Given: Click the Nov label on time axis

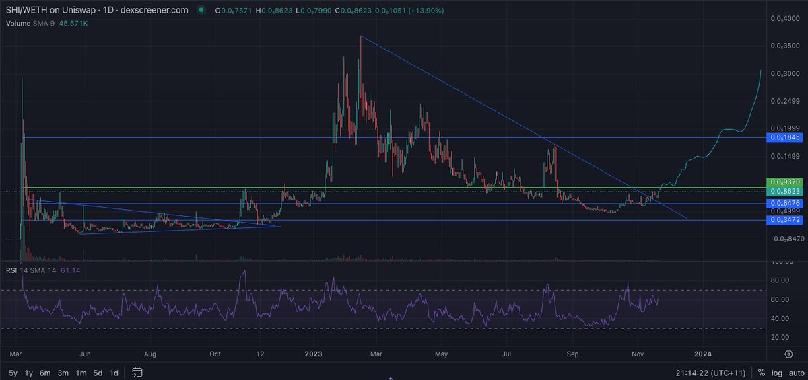Looking at the screenshot, I should (636, 353).
